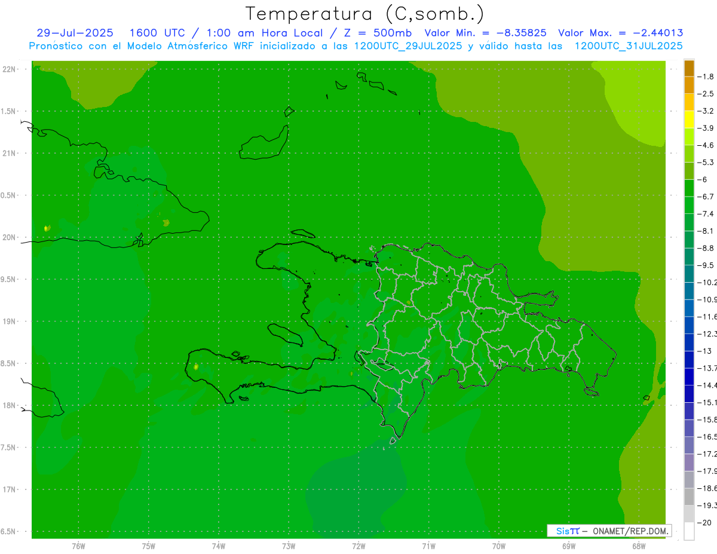
Task: Click the '22N' latitude label
Action: [x=10, y=69]
